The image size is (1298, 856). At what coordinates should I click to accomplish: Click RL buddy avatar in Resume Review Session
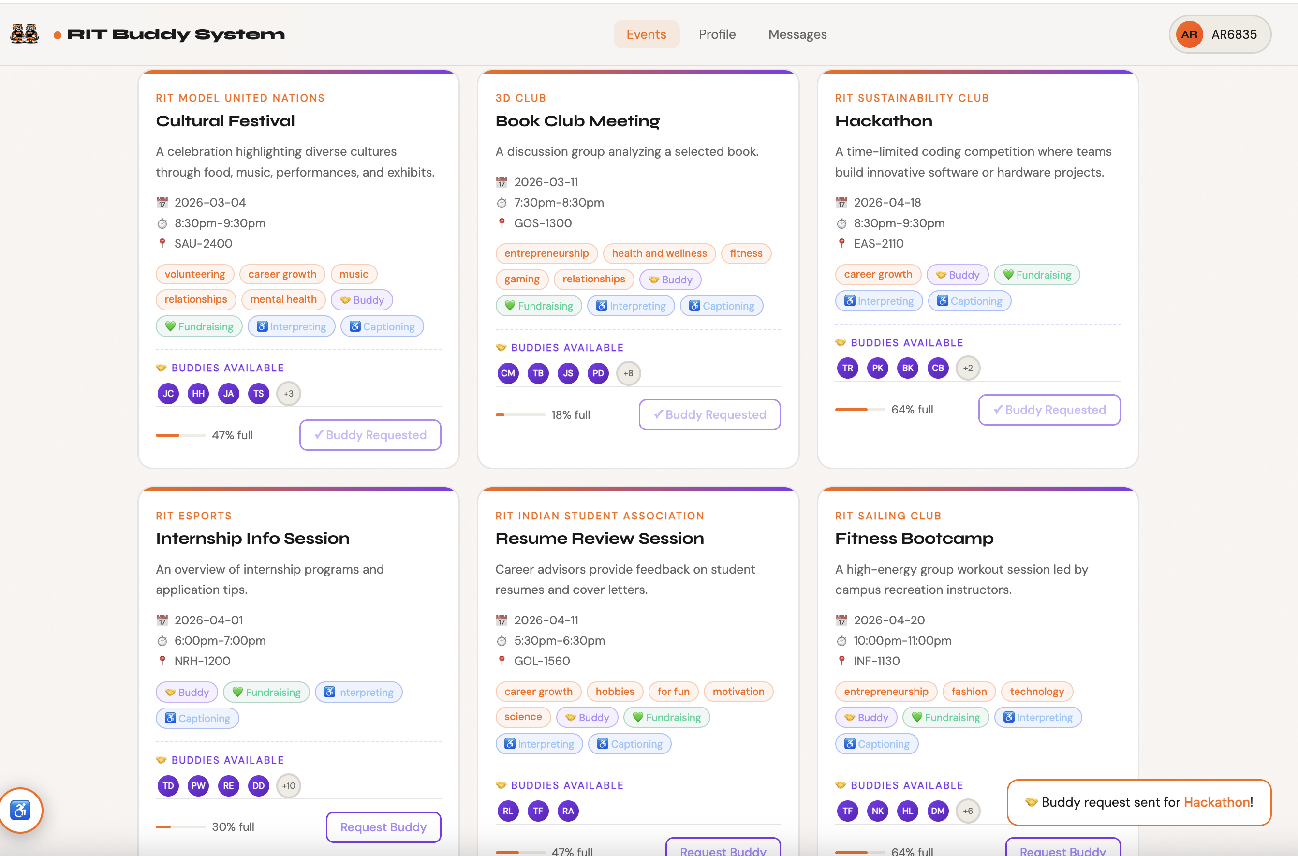tap(508, 811)
